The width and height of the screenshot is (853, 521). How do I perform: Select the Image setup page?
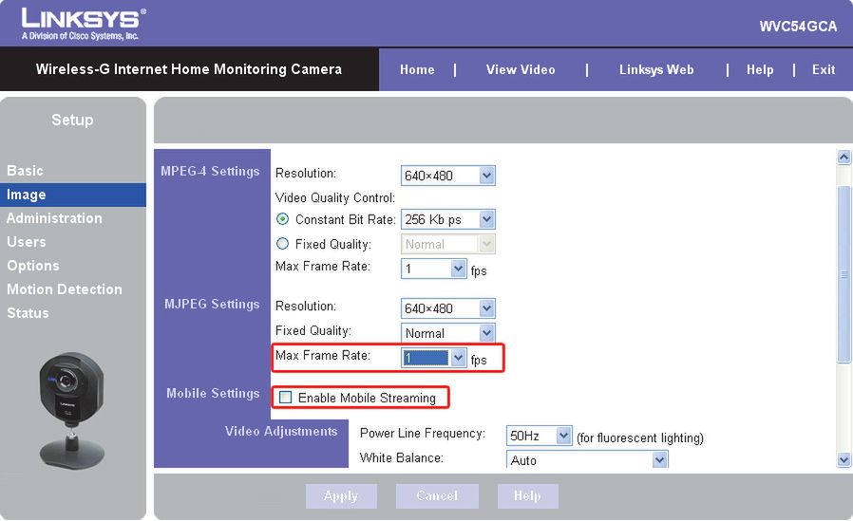[73, 195]
